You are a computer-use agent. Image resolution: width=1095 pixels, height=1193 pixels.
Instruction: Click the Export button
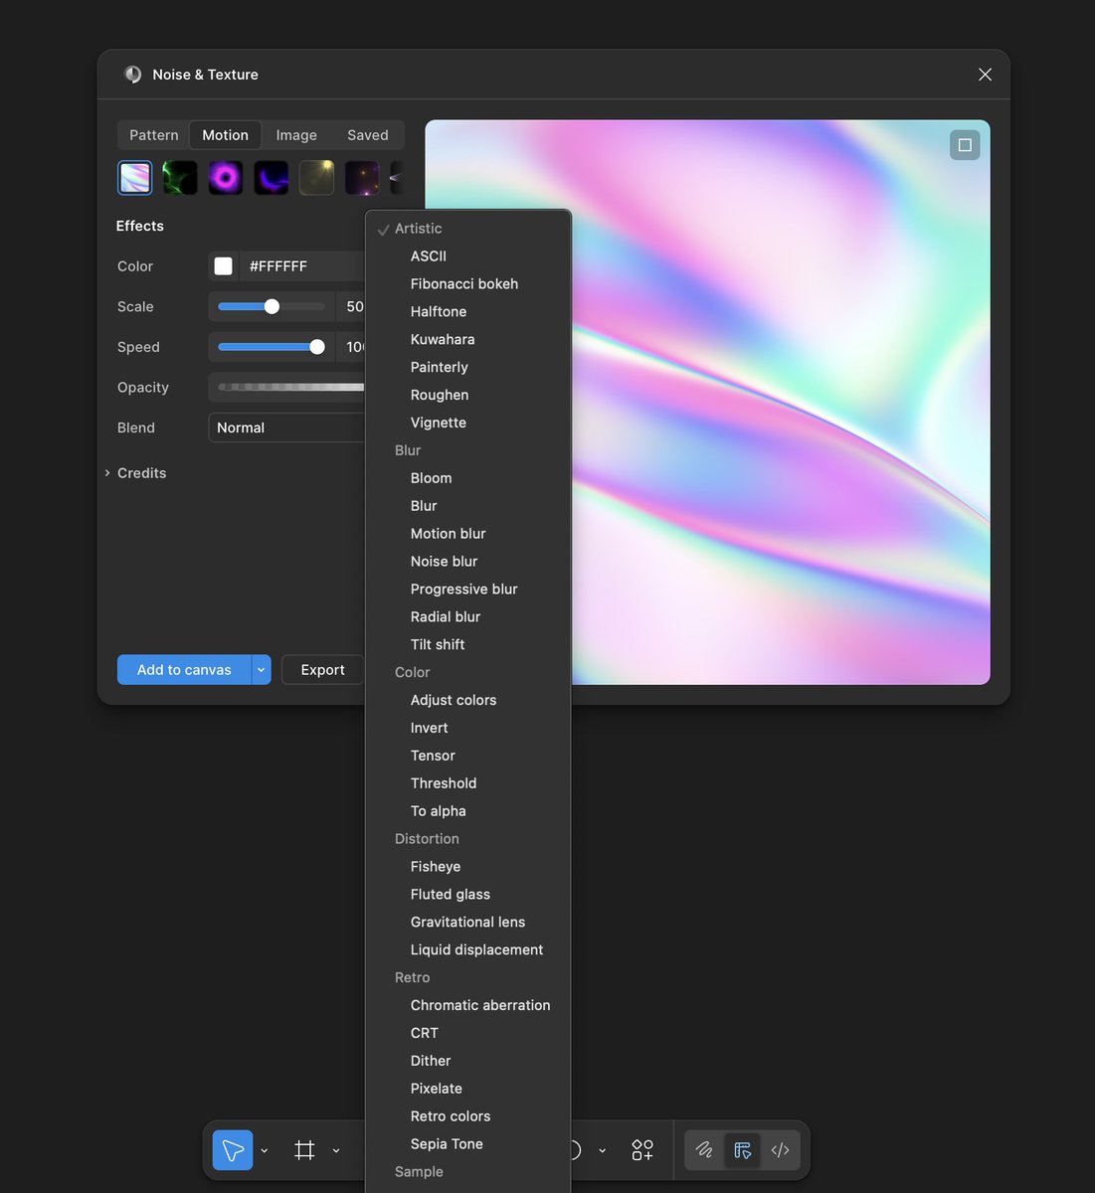point(321,669)
